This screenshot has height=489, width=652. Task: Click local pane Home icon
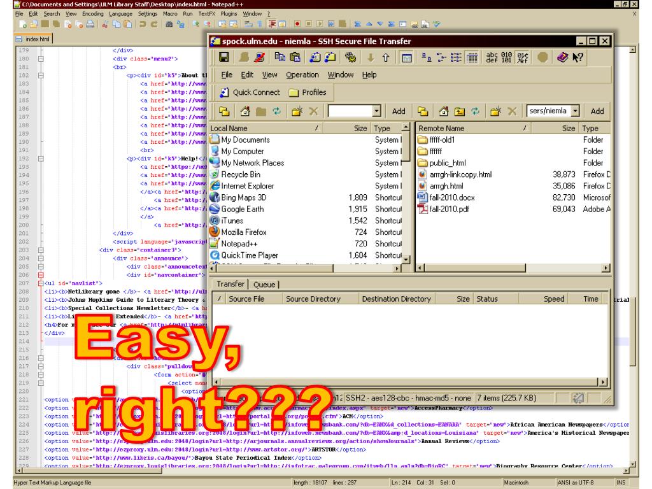click(245, 111)
